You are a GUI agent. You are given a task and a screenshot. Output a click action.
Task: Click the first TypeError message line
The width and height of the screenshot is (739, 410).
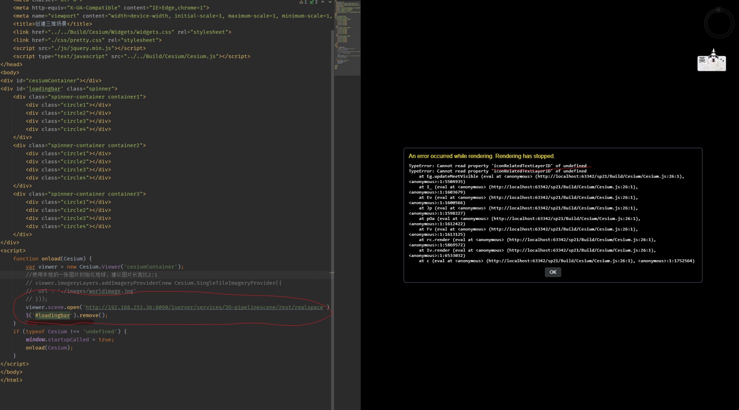click(x=497, y=166)
